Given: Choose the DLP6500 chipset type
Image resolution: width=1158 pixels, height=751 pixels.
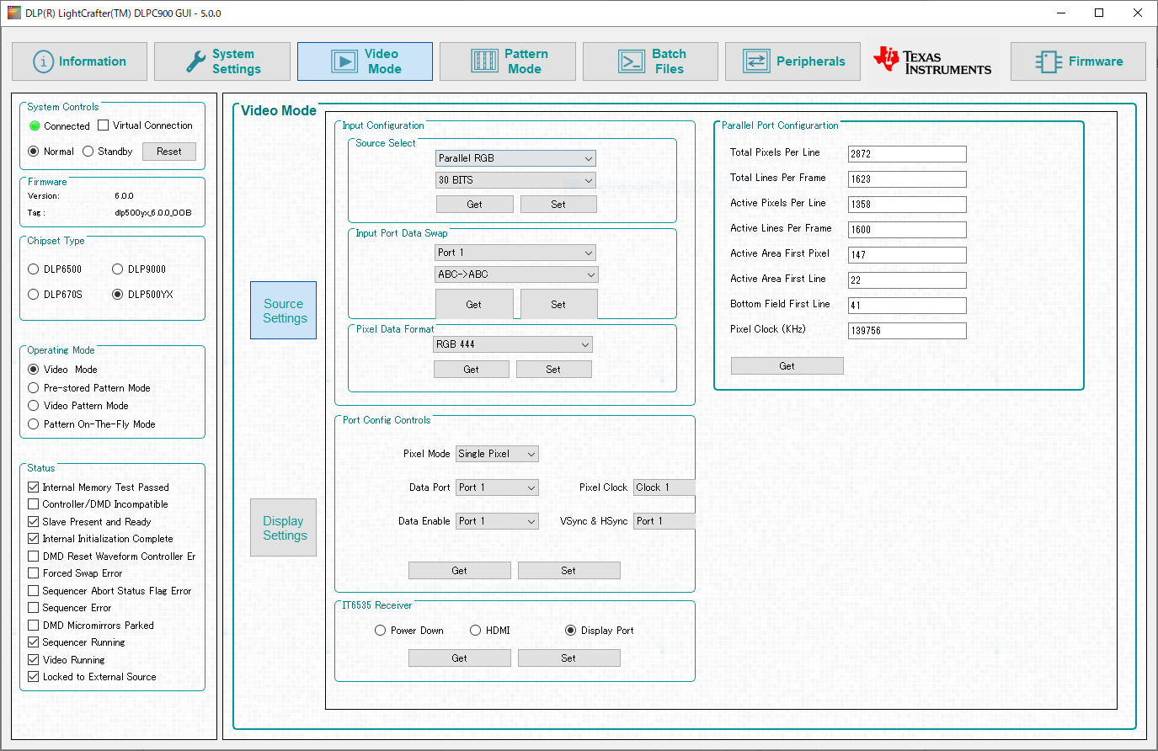Looking at the screenshot, I should point(34,269).
